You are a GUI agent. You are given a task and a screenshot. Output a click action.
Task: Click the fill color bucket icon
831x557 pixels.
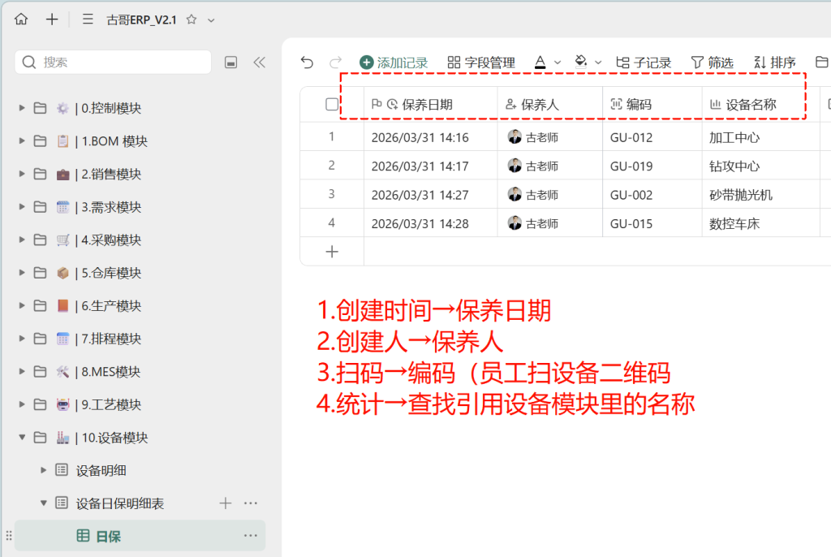pos(581,62)
